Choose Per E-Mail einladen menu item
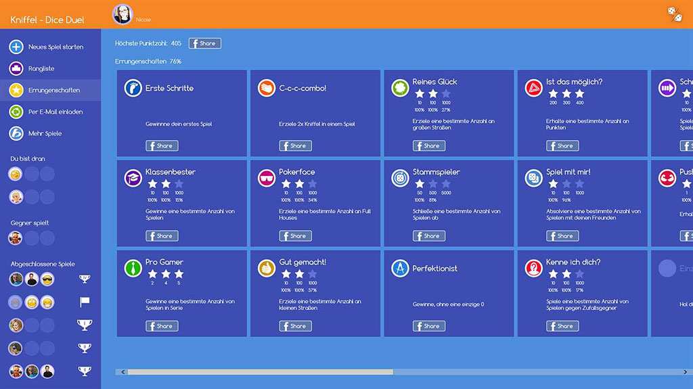 50,112
